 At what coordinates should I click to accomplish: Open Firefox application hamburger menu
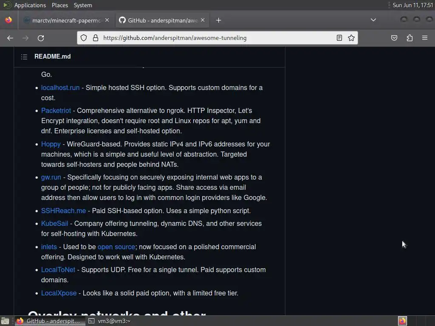pos(425,38)
